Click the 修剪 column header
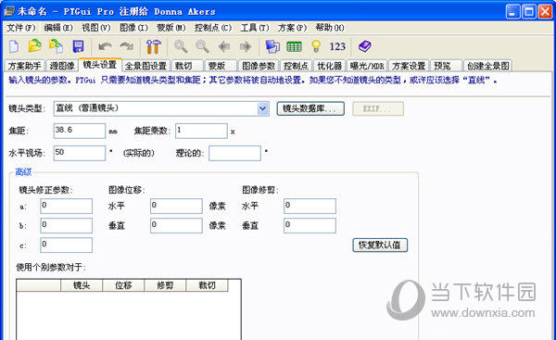This screenshot has width=556, height=340. 165,285
